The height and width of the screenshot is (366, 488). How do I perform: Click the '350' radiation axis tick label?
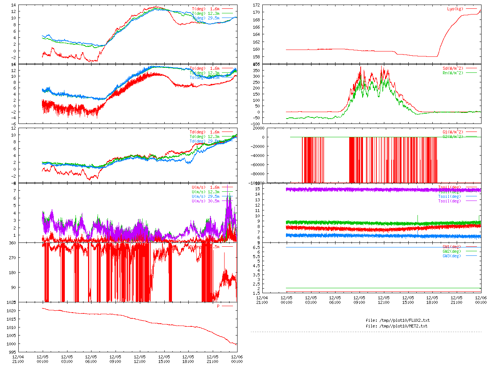[x=256, y=71]
